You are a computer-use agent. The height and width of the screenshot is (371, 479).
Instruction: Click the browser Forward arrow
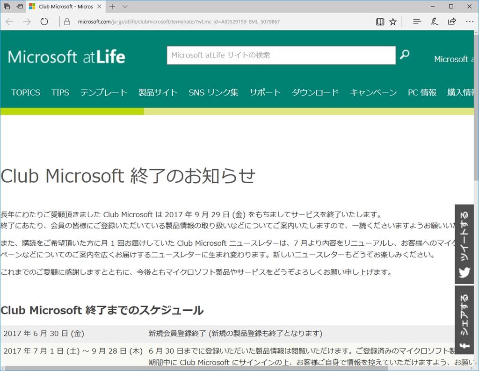27,21
